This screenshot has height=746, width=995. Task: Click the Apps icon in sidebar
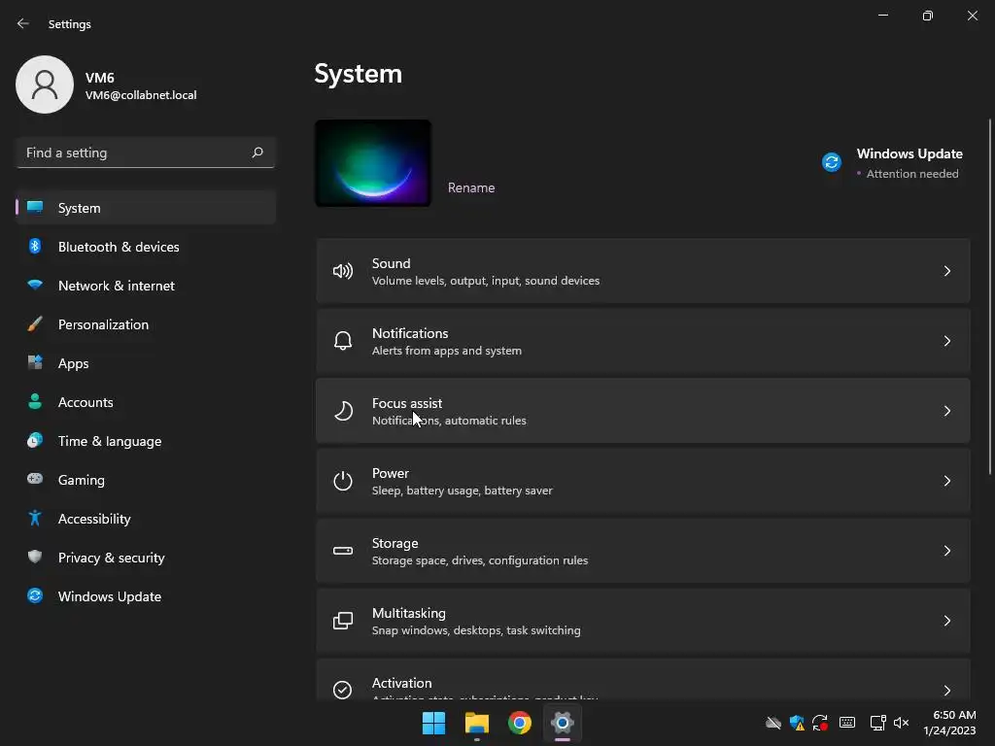[35, 363]
